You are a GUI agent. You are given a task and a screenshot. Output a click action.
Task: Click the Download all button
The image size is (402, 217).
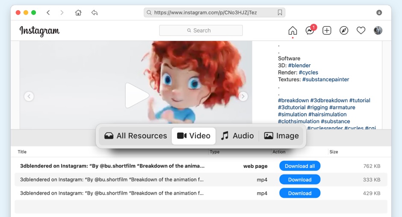[x=300, y=166]
